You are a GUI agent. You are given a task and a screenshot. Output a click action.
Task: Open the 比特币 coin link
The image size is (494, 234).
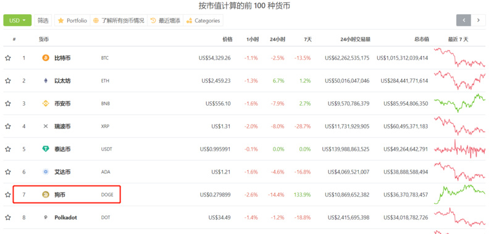pyautogui.click(x=62, y=58)
